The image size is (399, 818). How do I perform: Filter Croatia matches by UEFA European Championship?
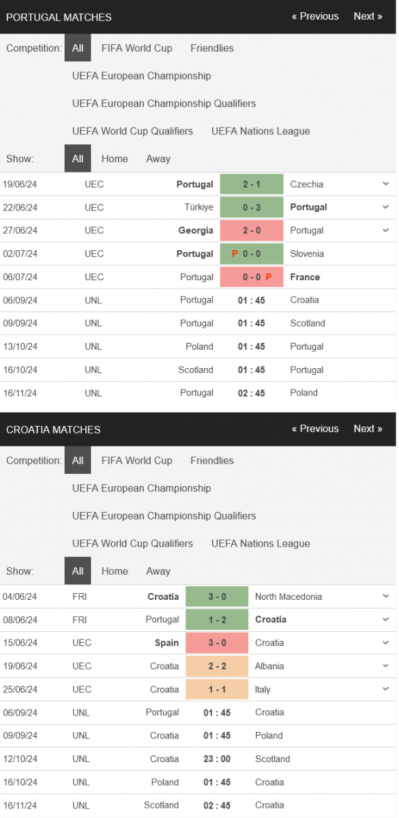click(142, 488)
